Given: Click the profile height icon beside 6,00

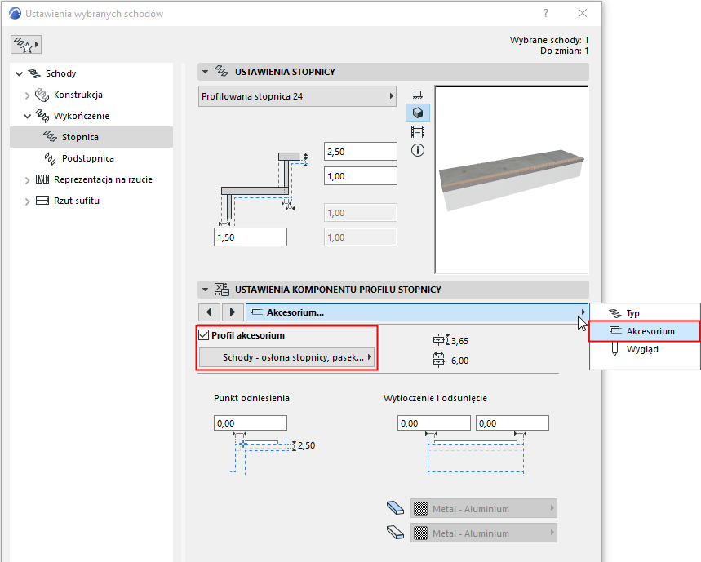Looking at the screenshot, I should point(439,360).
